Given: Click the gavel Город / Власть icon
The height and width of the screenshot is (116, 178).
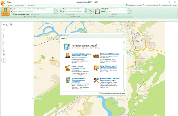Looking at the screenshot, I should click(x=68, y=68).
